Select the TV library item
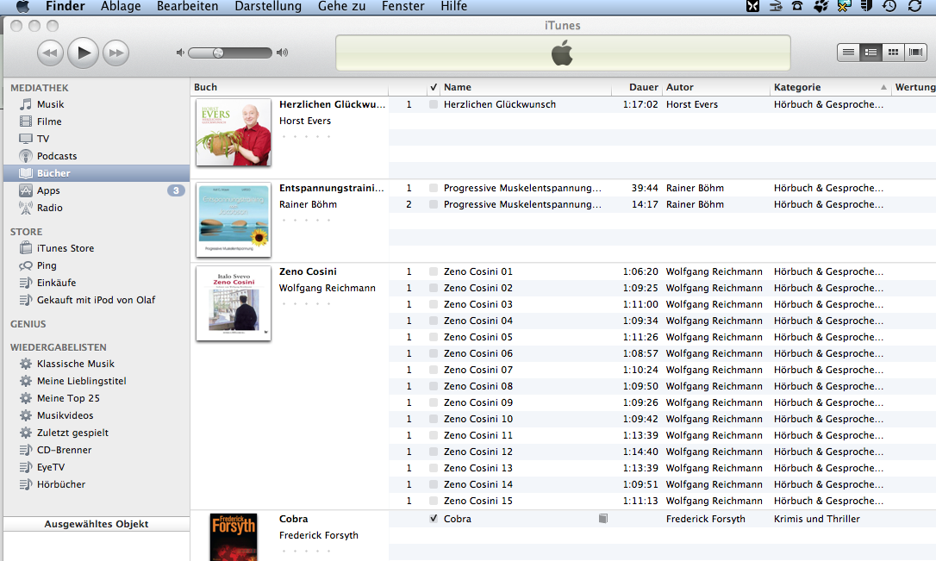Viewport: 936px width, 561px height. (x=43, y=139)
